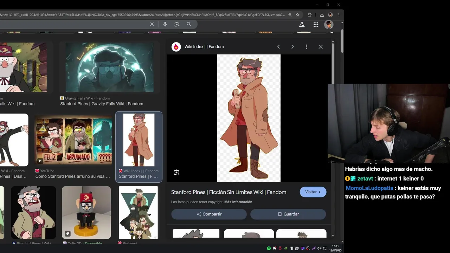Click the preview panel vertical scrollbar
Viewport: 450px width, 253px height.
coord(333,63)
